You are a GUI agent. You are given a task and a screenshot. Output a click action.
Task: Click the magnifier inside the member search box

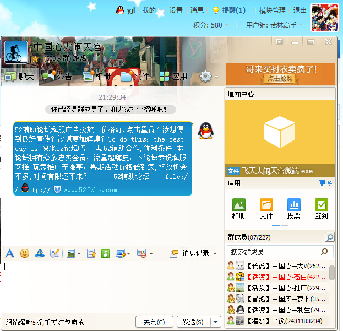click(324, 252)
